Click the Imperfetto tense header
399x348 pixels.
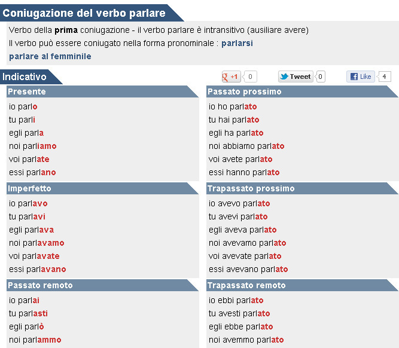30,188
